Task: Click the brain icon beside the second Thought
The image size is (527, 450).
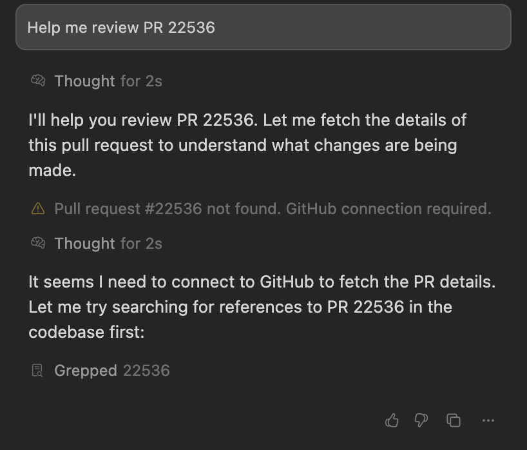Action: point(38,244)
